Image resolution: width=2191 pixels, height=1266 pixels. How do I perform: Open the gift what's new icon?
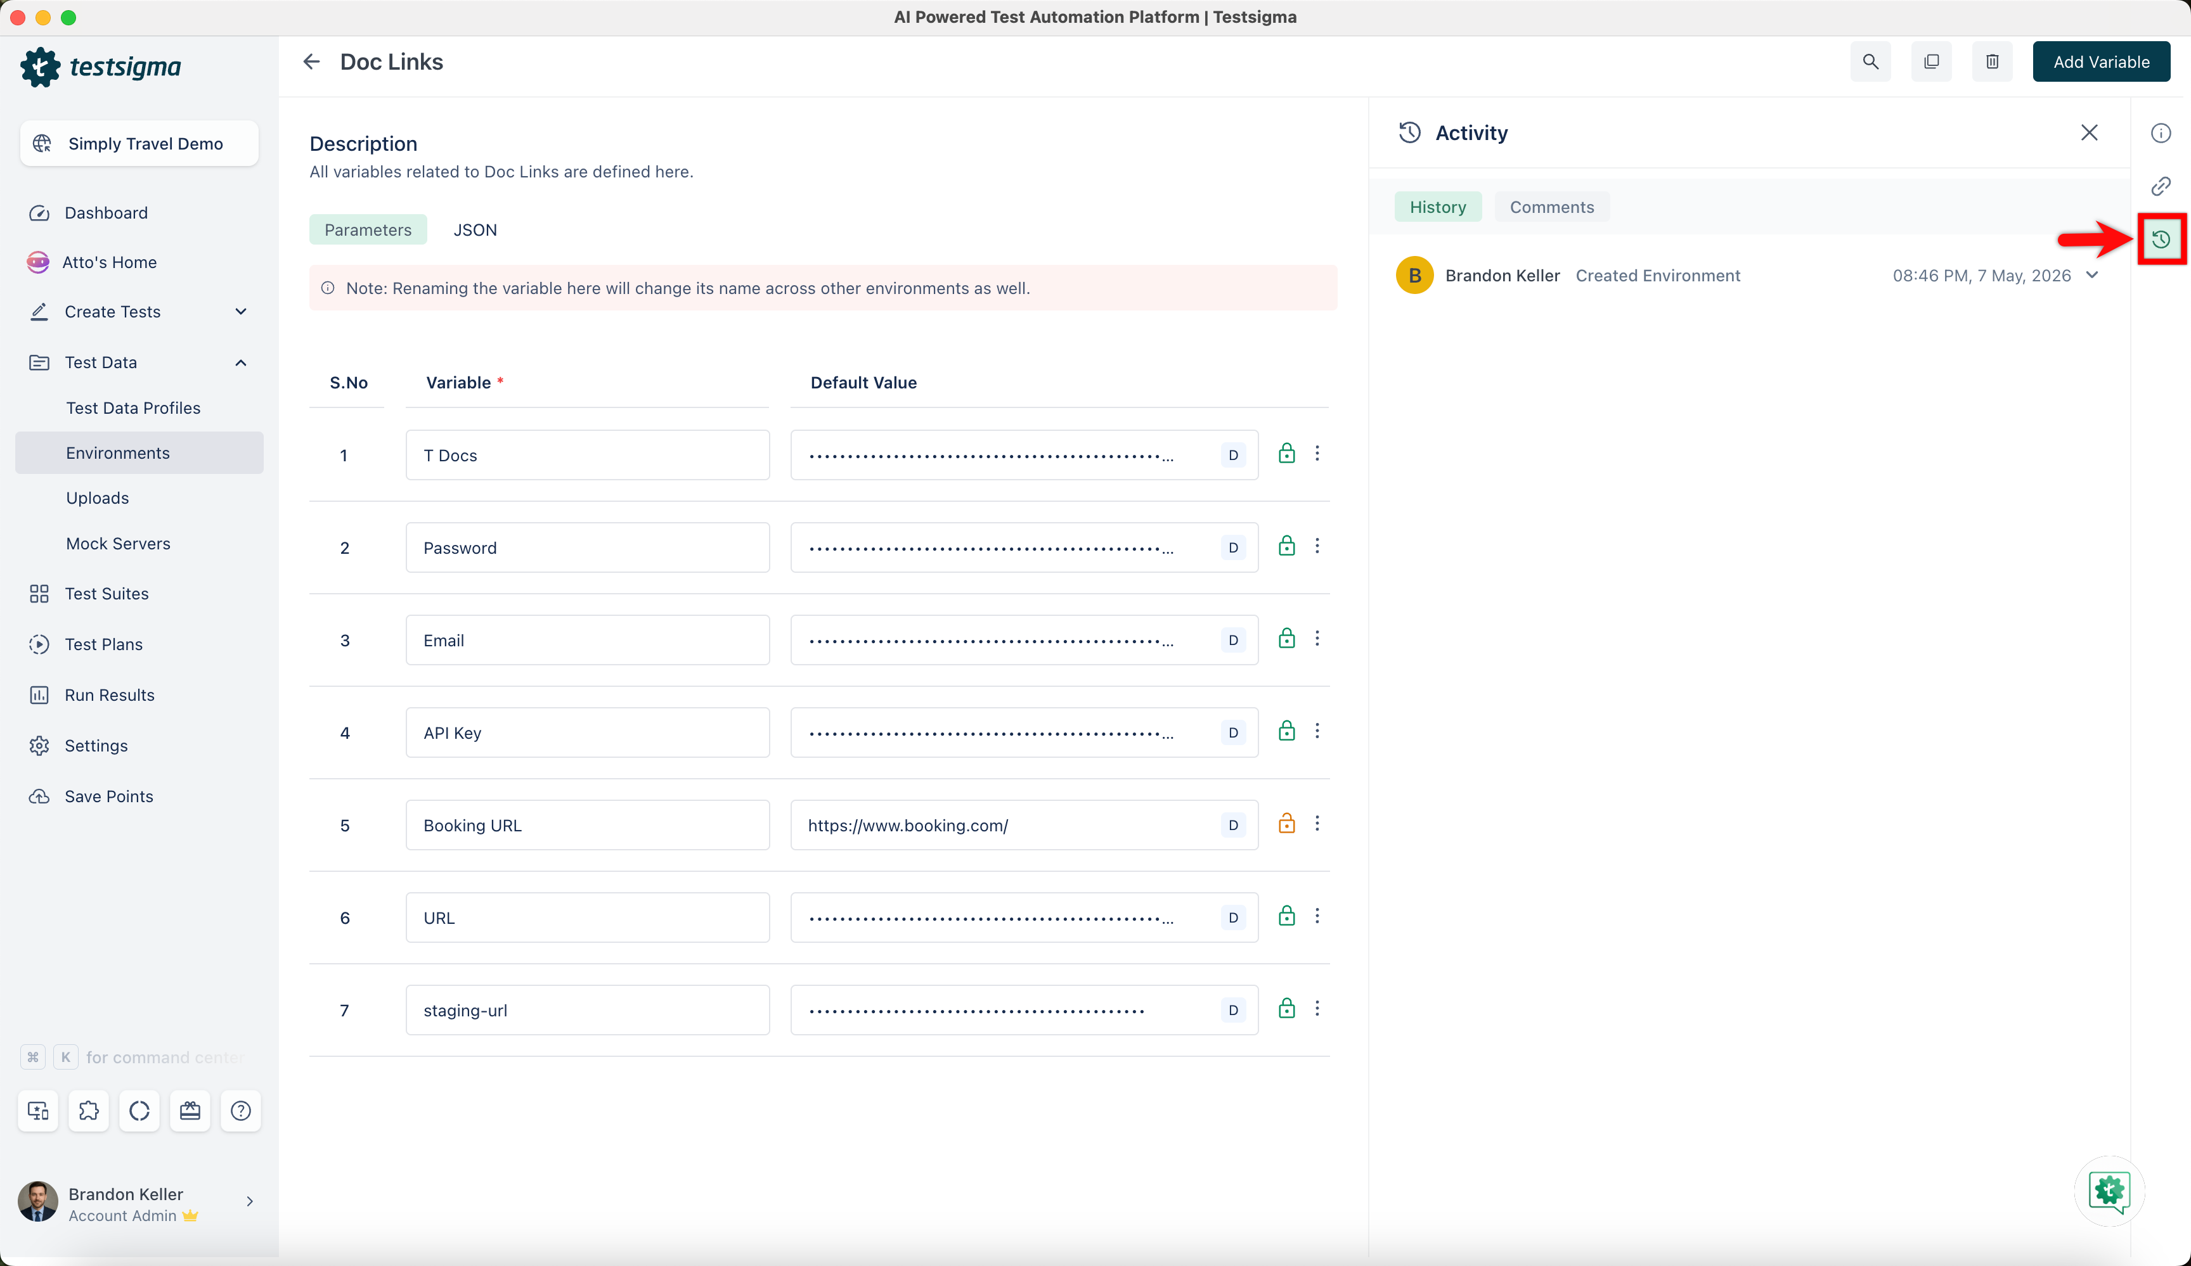tap(190, 1111)
